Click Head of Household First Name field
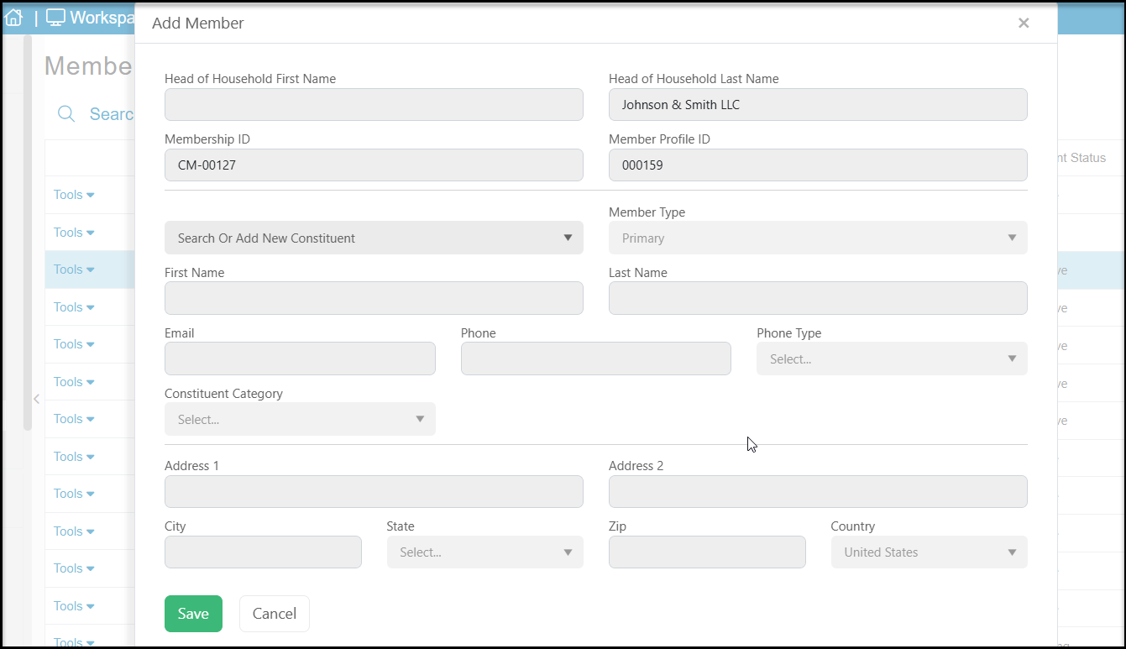The image size is (1126, 649). (374, 105)
